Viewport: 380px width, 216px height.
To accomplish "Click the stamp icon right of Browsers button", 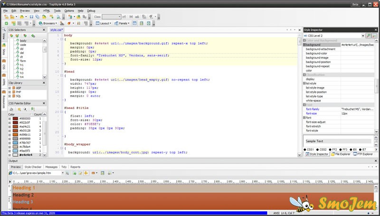I will (62, 23).
